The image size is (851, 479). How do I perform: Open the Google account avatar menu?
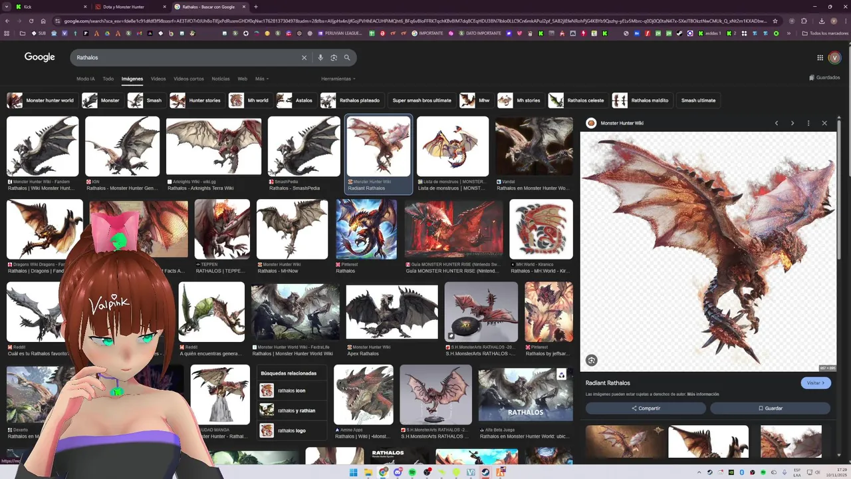835,58
